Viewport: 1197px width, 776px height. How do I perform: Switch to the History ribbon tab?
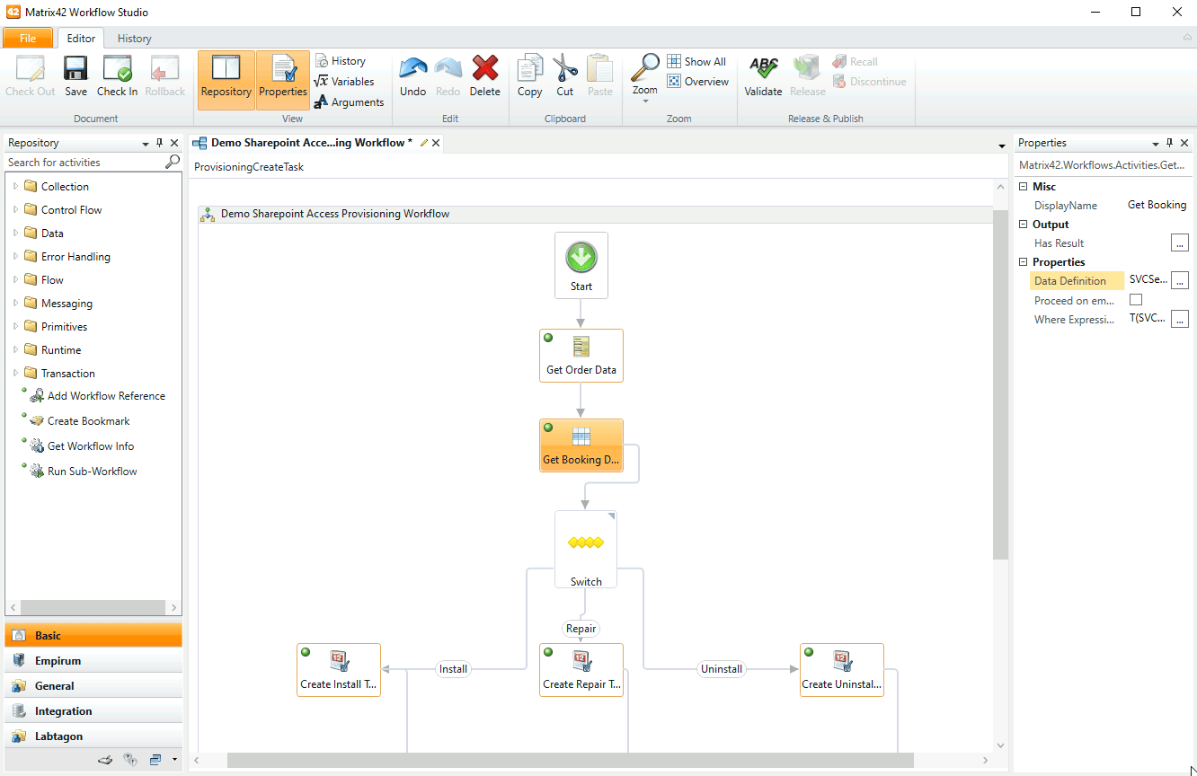click(134, 39)
